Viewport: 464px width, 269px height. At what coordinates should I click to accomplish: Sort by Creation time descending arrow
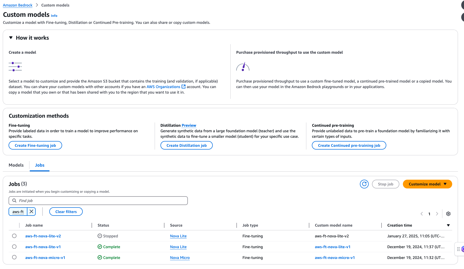[x=448, y=225]
